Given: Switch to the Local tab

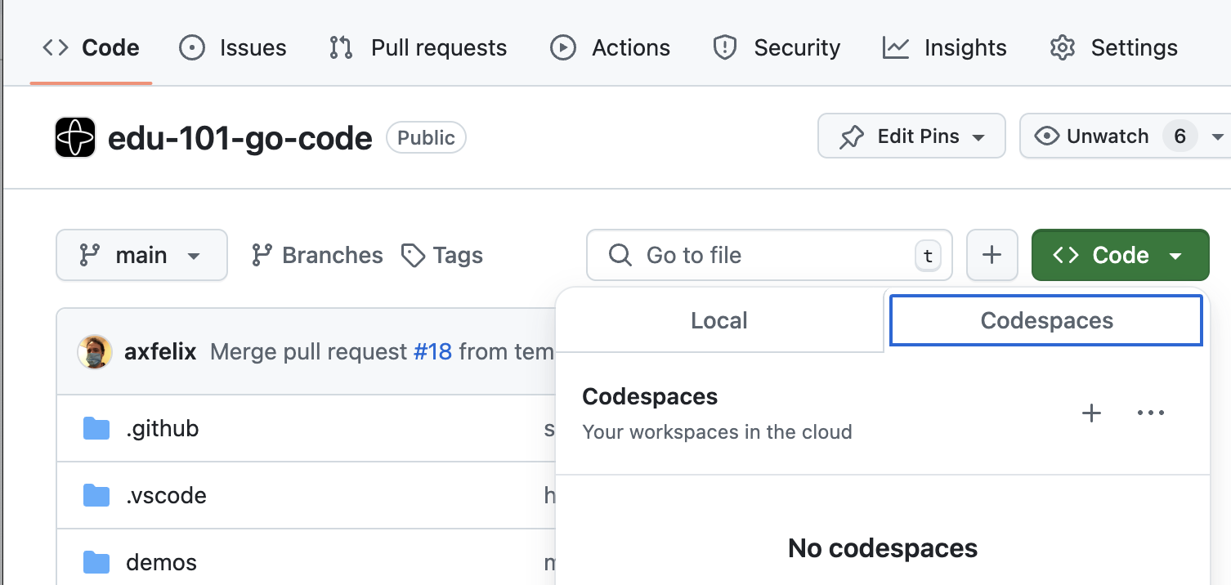Looking at the screenshot, I should [719, 320].
